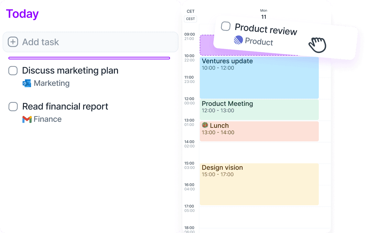
Task: Select the Product Meeting event block
Action: [x=259, y=109]
